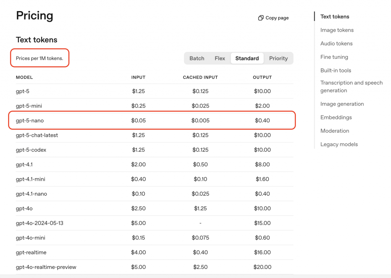The width and height of the screenshot is (391, 278).
Task: Click gpt-4.1 cached input price $0.50
Action: pyautogui.click(x=200, y=164)
